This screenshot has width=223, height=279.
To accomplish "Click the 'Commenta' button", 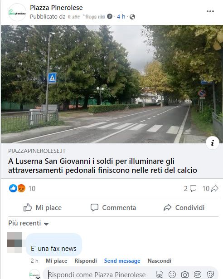I will tap(113, 207).
